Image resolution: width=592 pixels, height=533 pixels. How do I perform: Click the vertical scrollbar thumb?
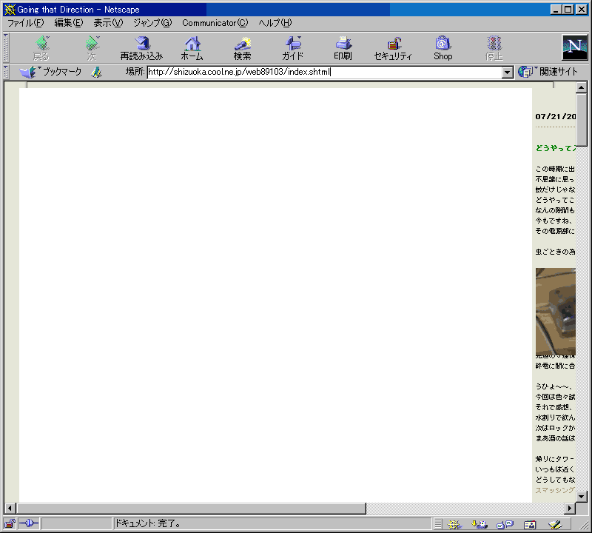click(x=582, y=120)
